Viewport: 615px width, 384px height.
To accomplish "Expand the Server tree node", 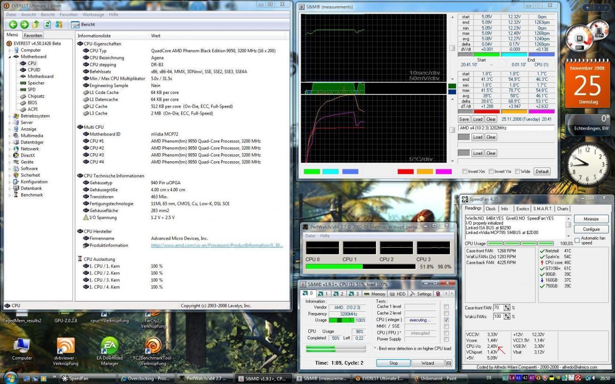I will 9,122.
